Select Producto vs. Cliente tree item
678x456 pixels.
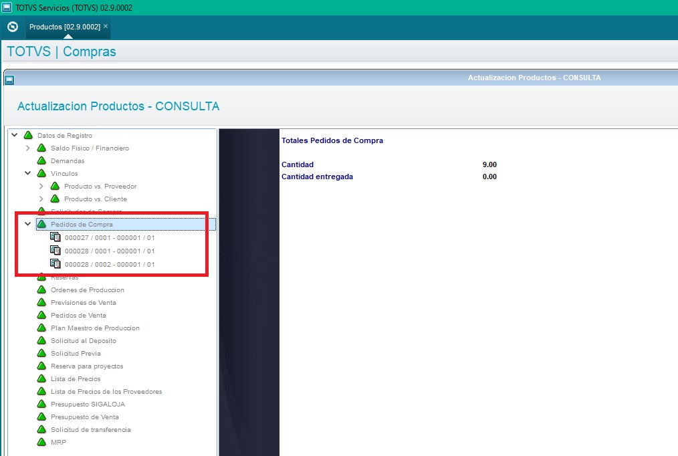pyautogui.click(x=96, y=199)
